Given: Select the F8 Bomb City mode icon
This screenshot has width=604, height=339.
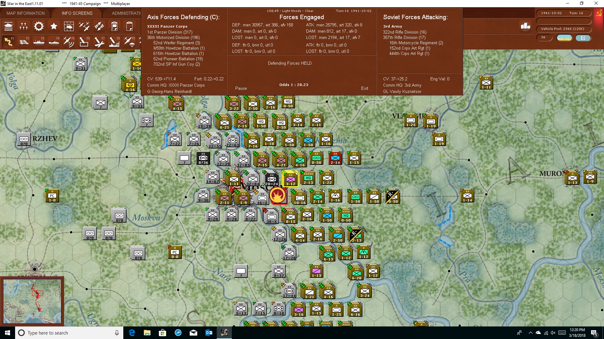Looking at the screenshot, I should pos(114,42).
